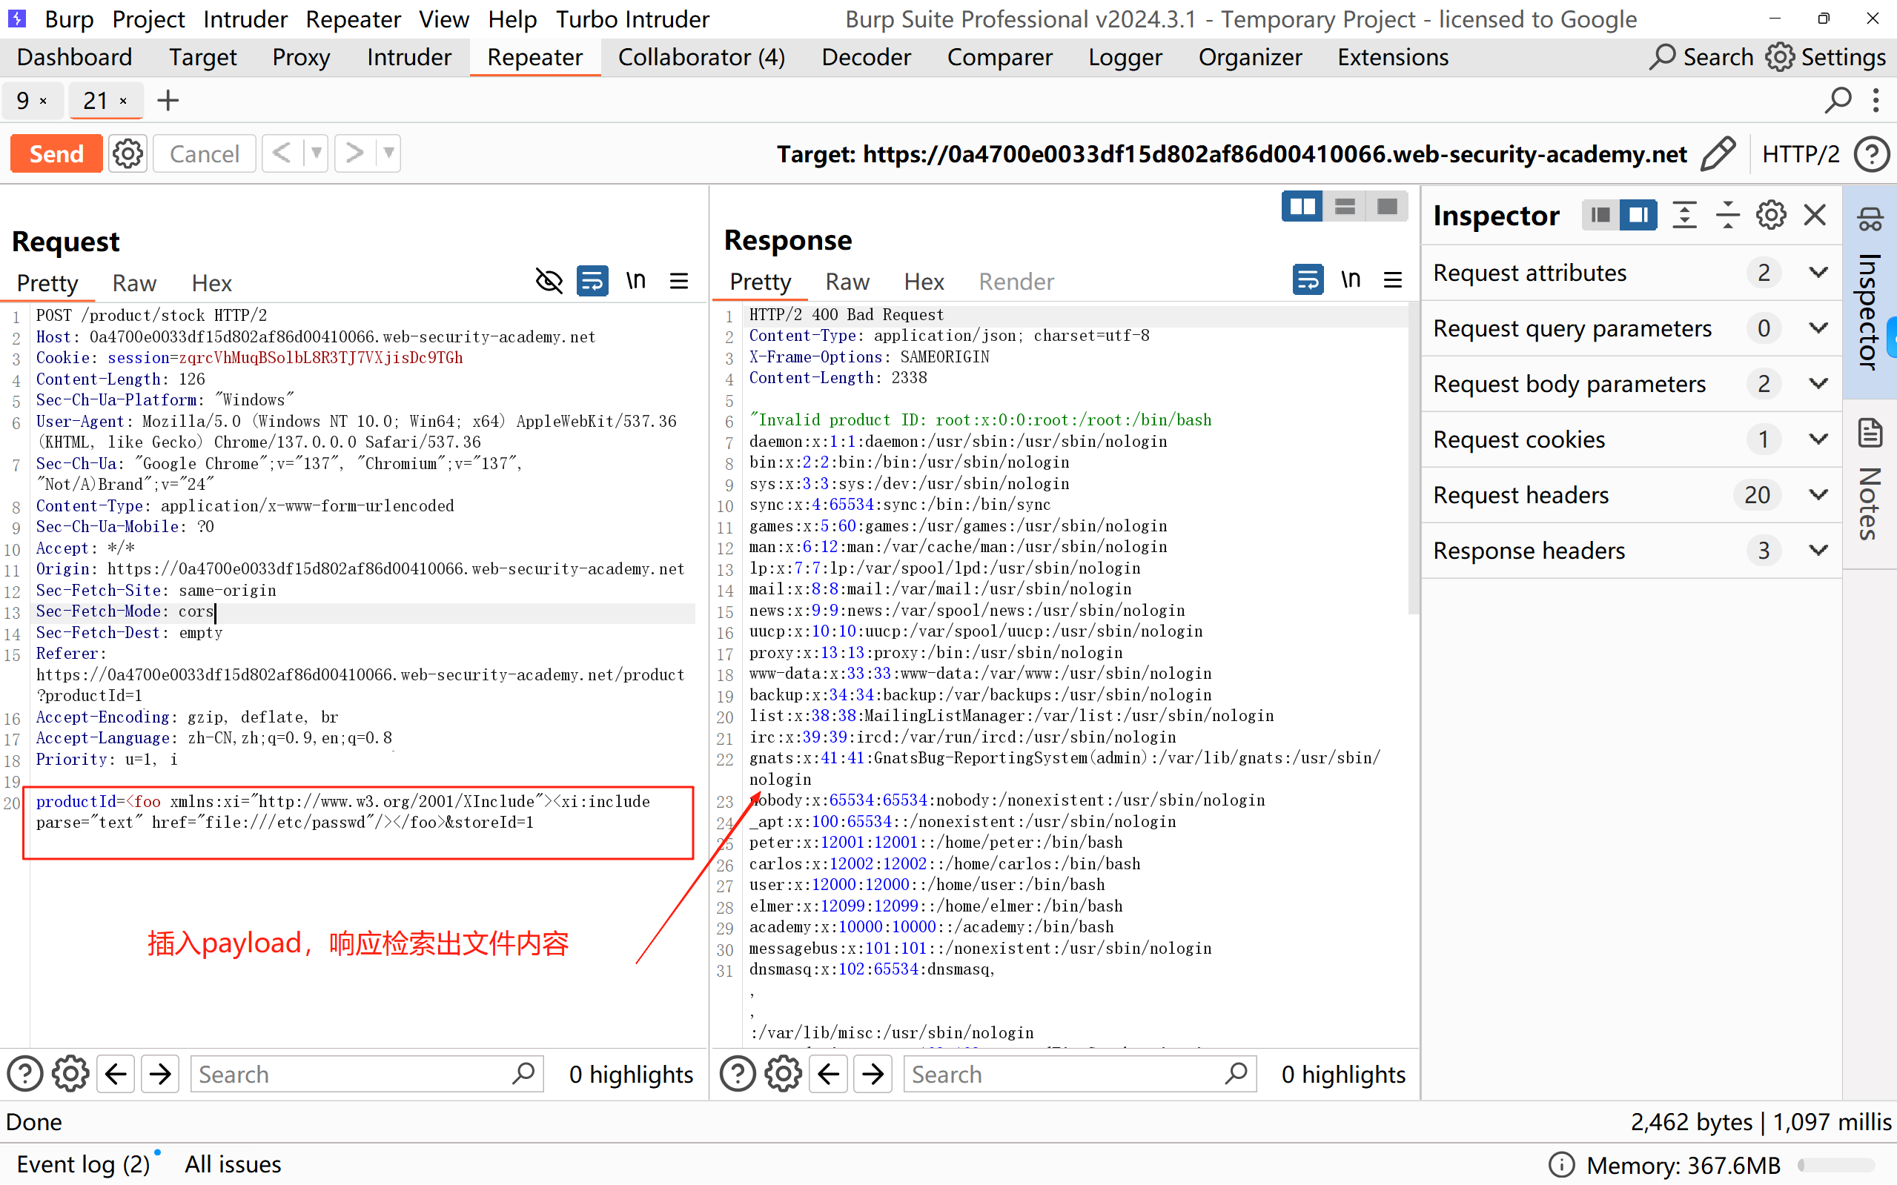Switch to the Collaborator tab

[x=701, y=57]
